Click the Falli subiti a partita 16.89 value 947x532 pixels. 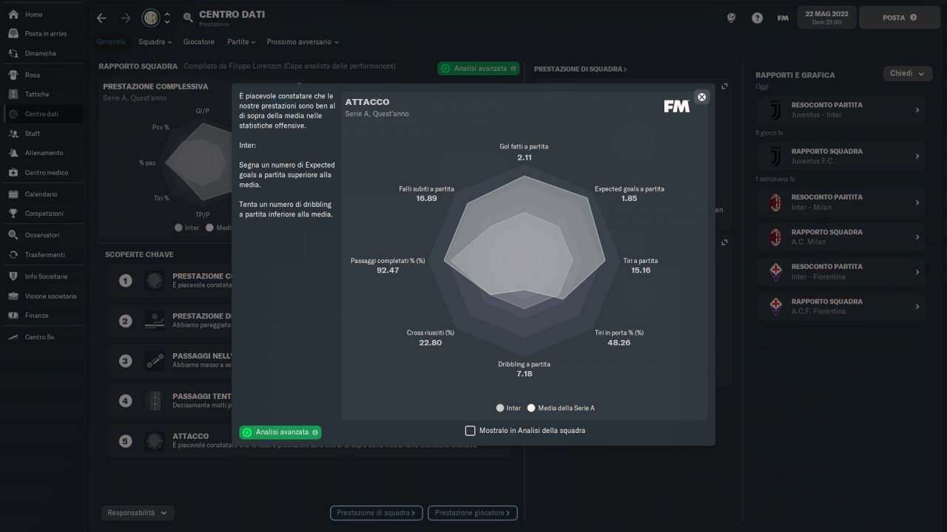pos(426,199)
